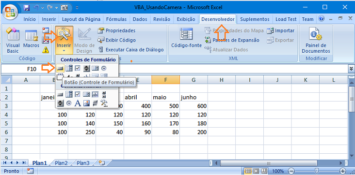Select all cells corner button
Image resolution: width=355 pixels, height=175 pixels.
point(6,80)
